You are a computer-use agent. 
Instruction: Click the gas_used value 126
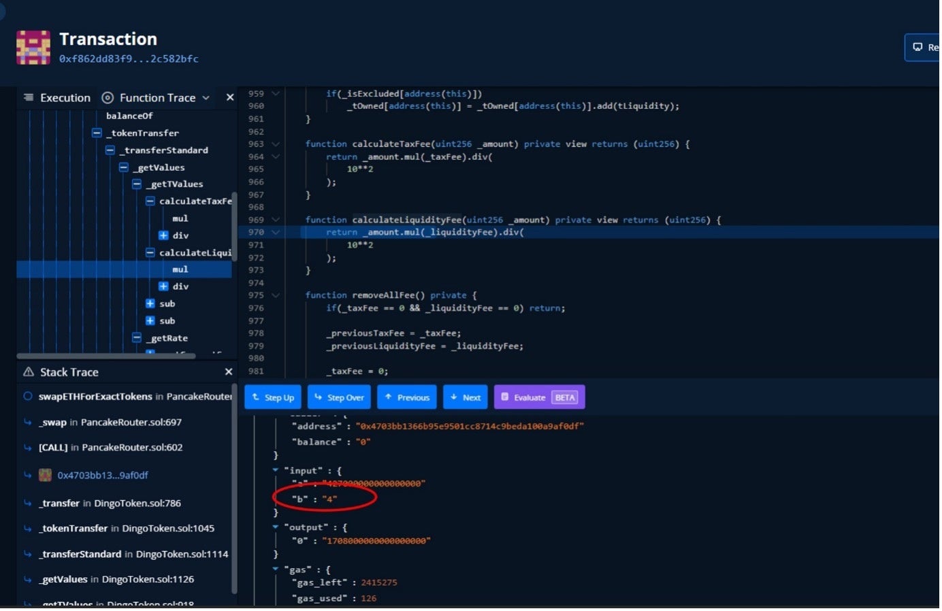[368, 599]
